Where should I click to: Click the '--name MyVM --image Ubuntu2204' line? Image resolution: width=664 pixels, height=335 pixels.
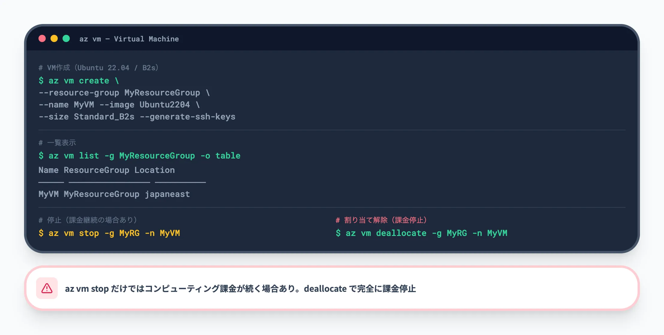pos(119,105)
